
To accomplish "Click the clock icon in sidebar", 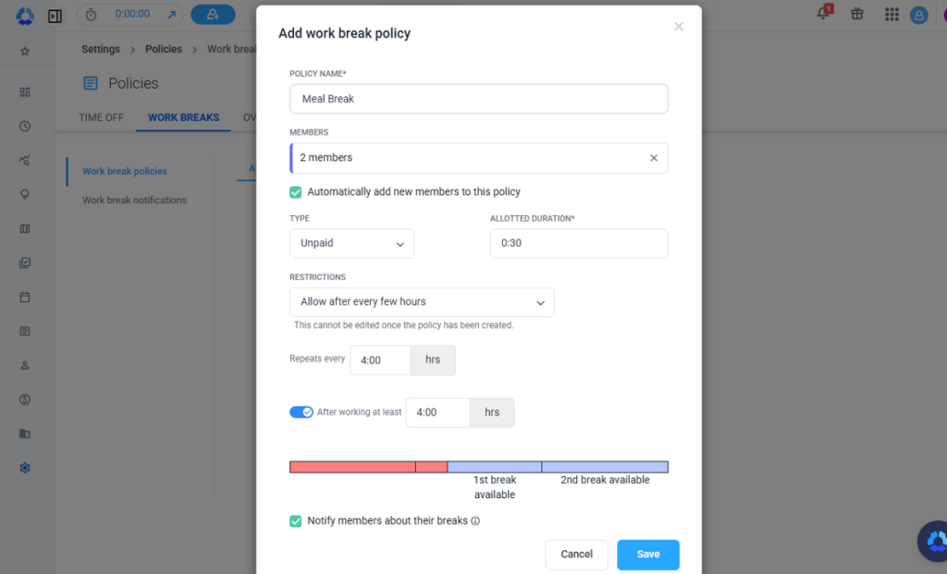I will 25,126.
